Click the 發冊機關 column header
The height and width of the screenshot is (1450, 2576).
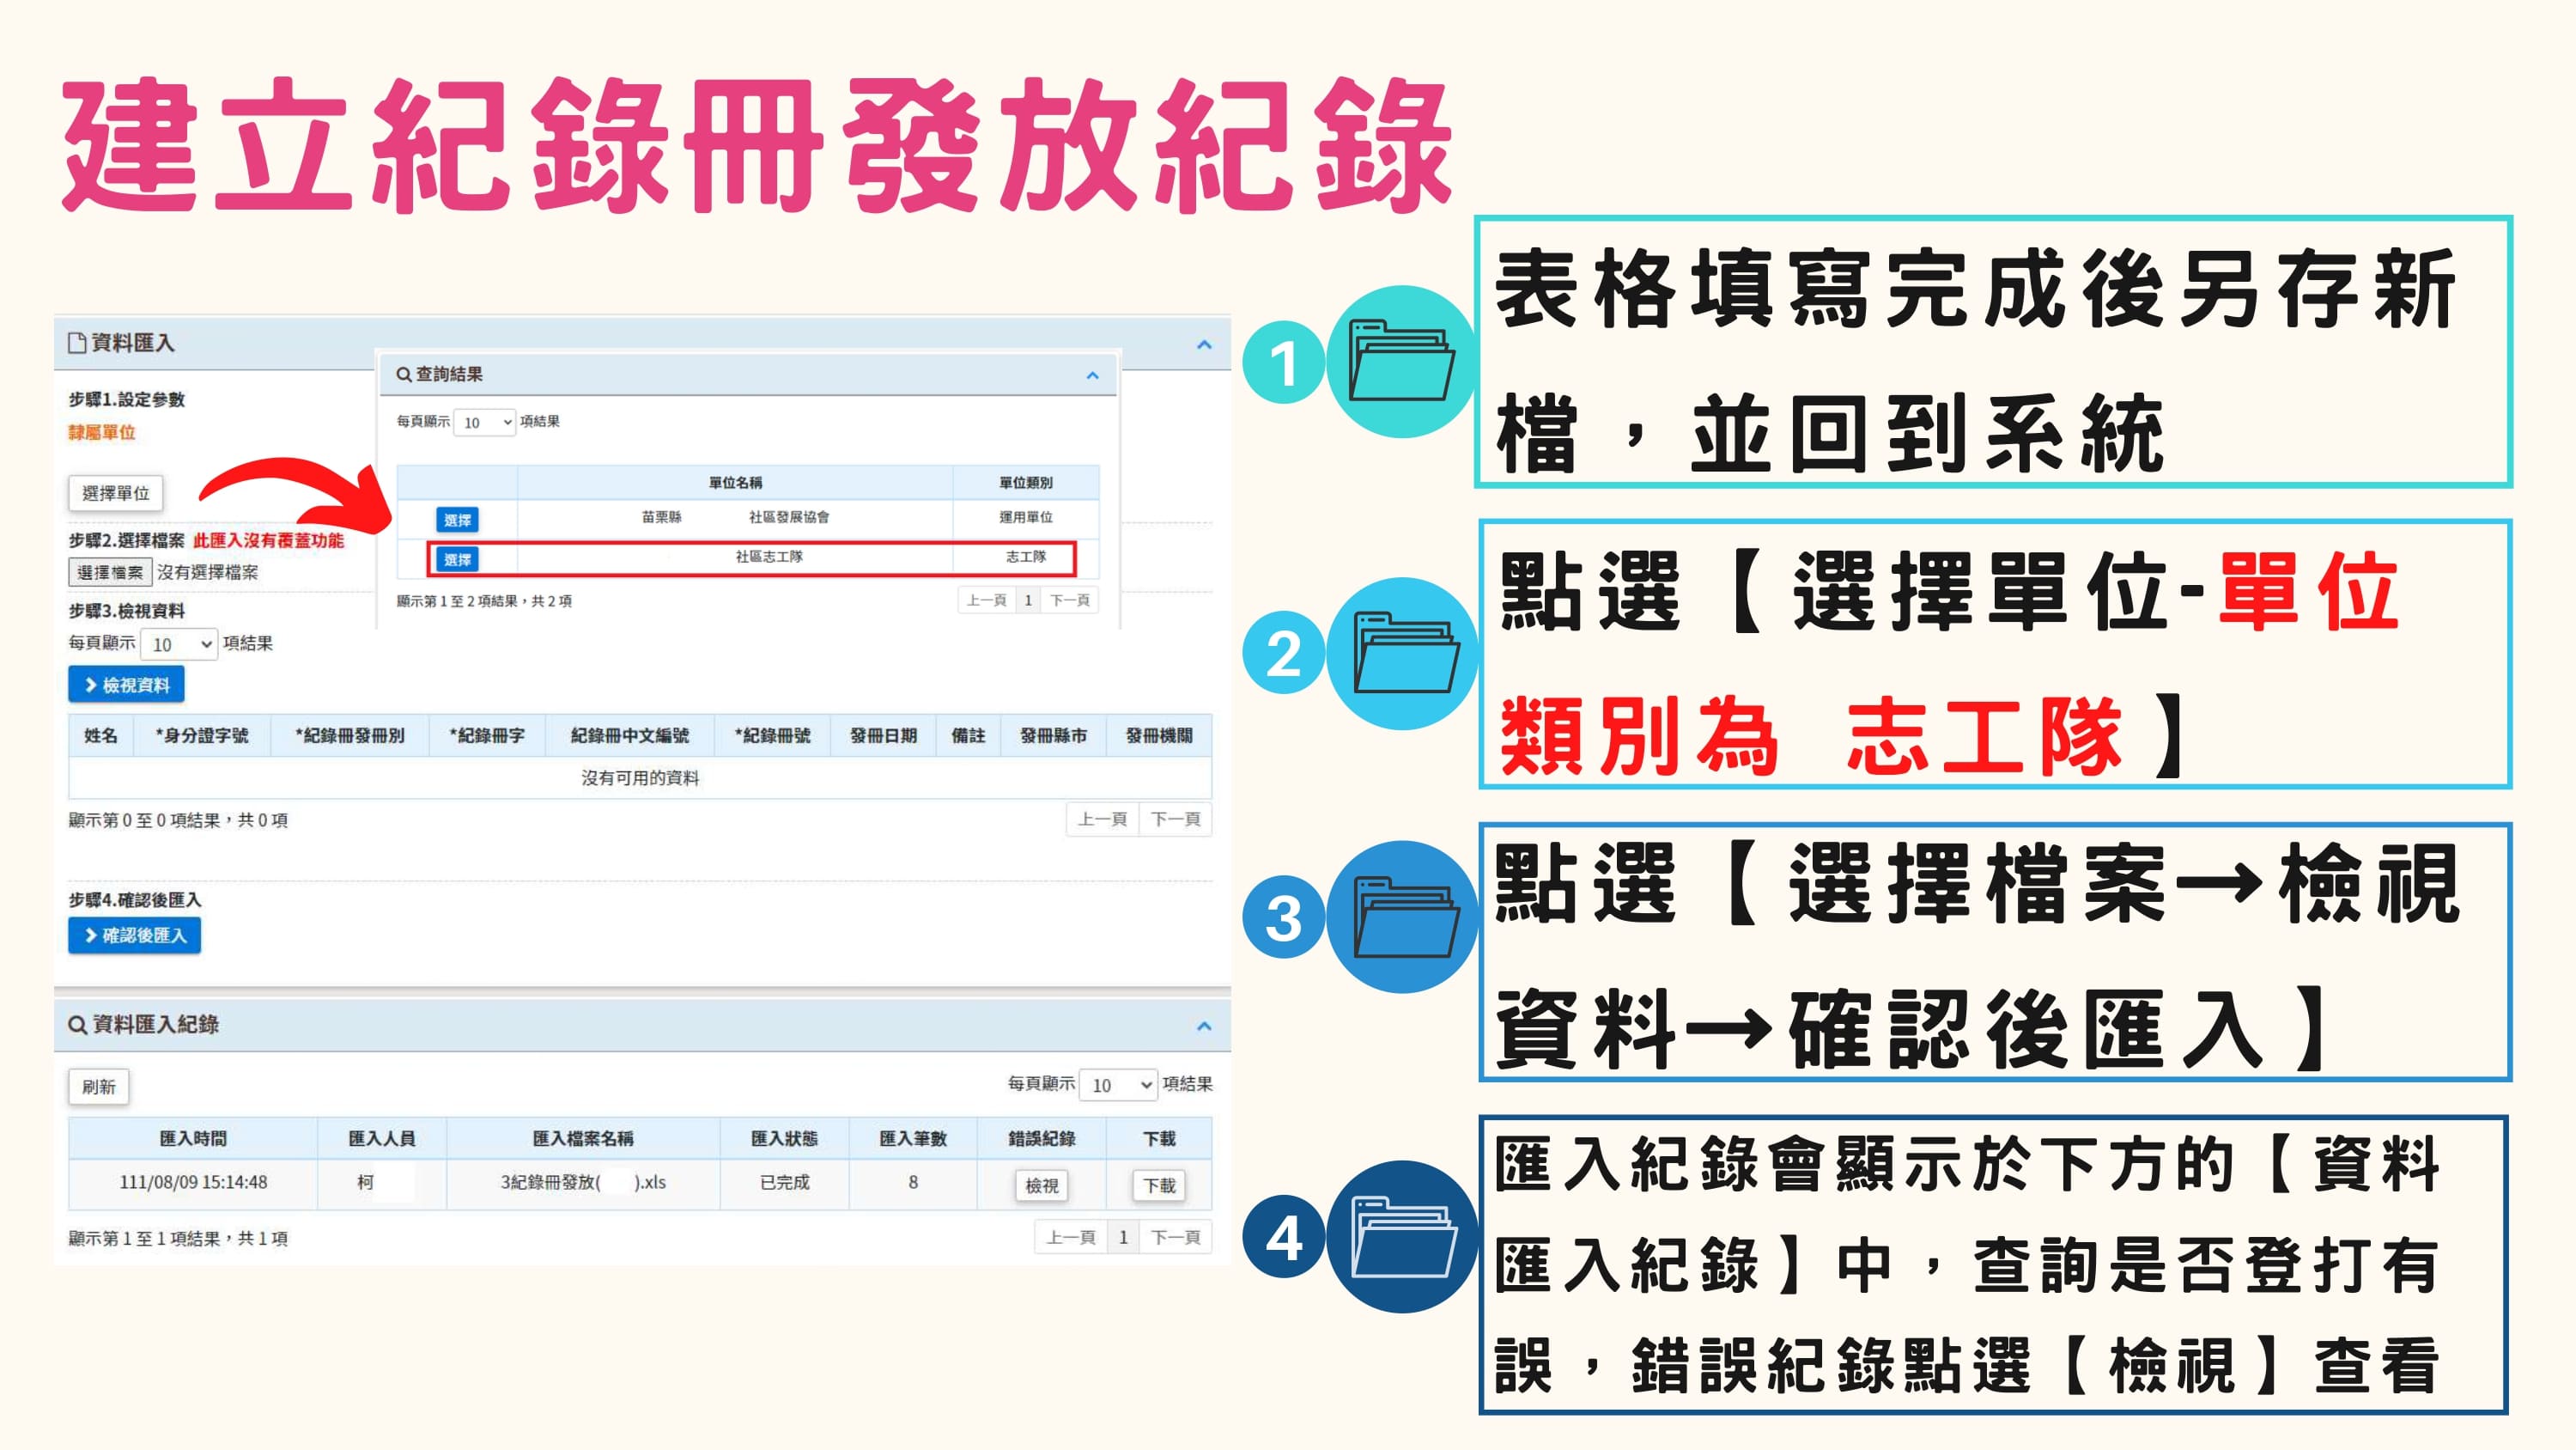point(1159,735)
